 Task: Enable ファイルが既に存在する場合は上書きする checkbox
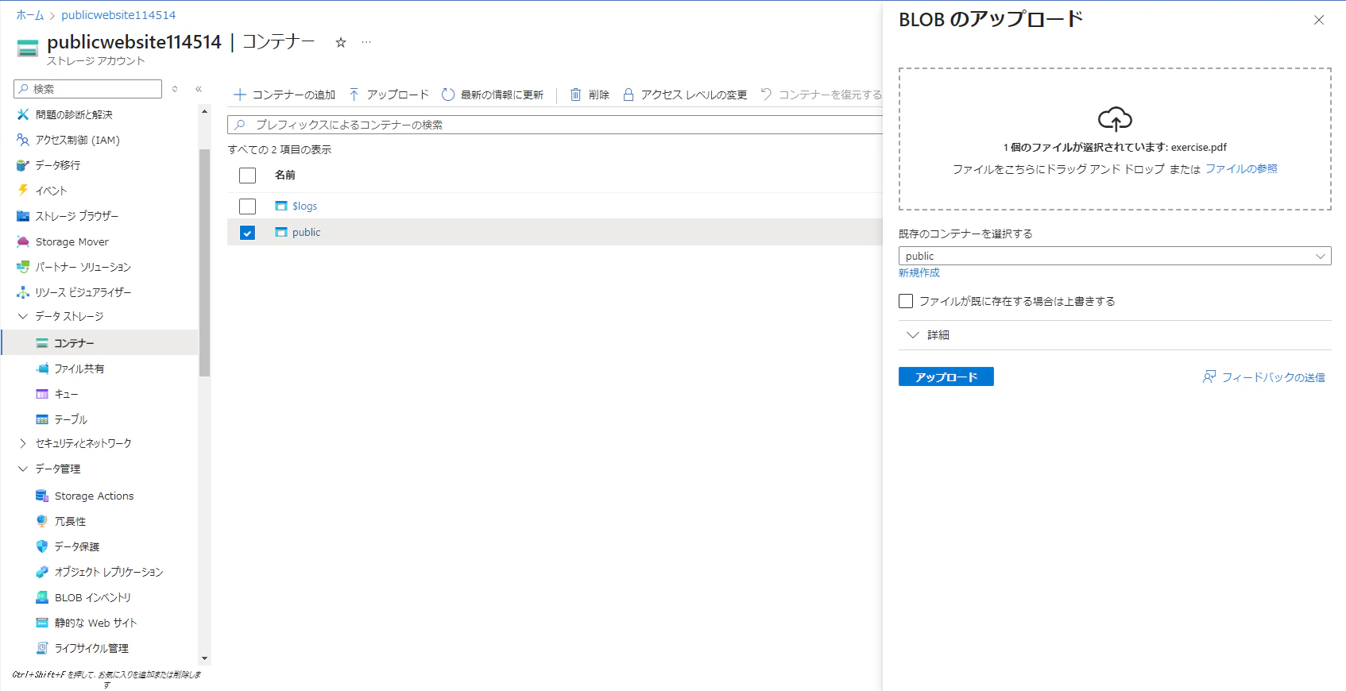pos(906,301)
